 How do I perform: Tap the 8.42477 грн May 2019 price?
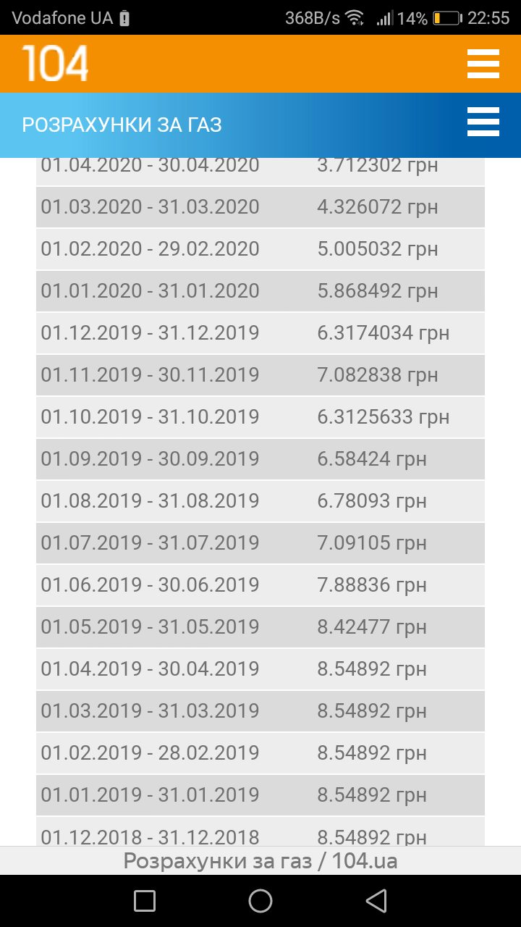[371, 627]
